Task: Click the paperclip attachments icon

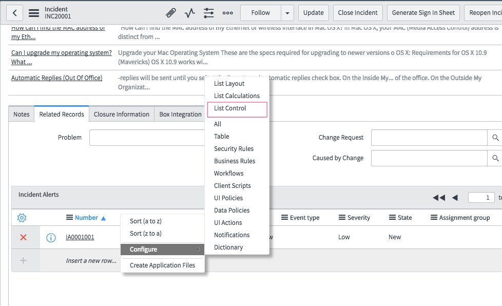Action: point(170,13)
